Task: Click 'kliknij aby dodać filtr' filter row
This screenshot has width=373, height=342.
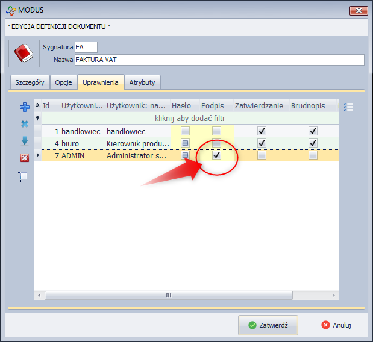Action: click(x=190, y=118)
